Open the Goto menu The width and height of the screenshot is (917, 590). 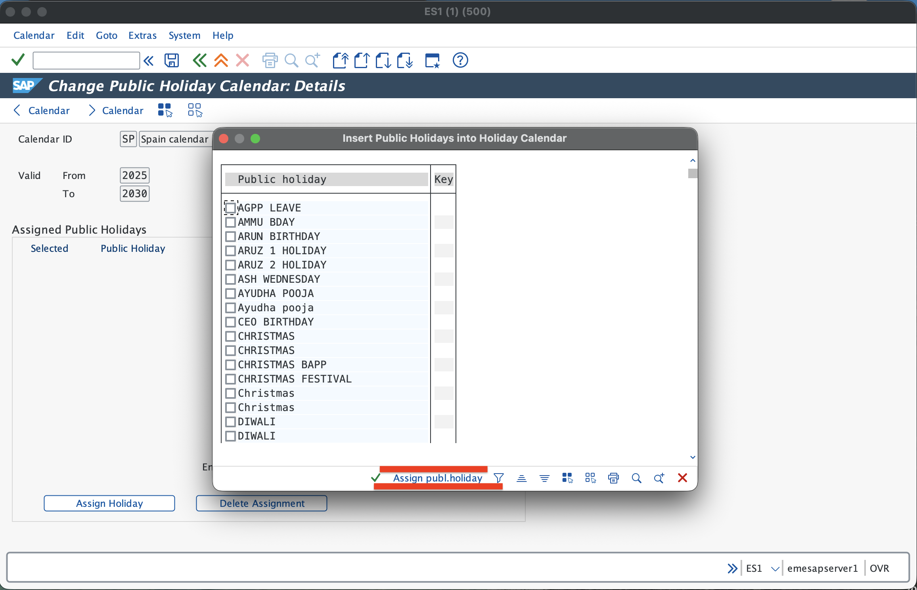(107, 35)
